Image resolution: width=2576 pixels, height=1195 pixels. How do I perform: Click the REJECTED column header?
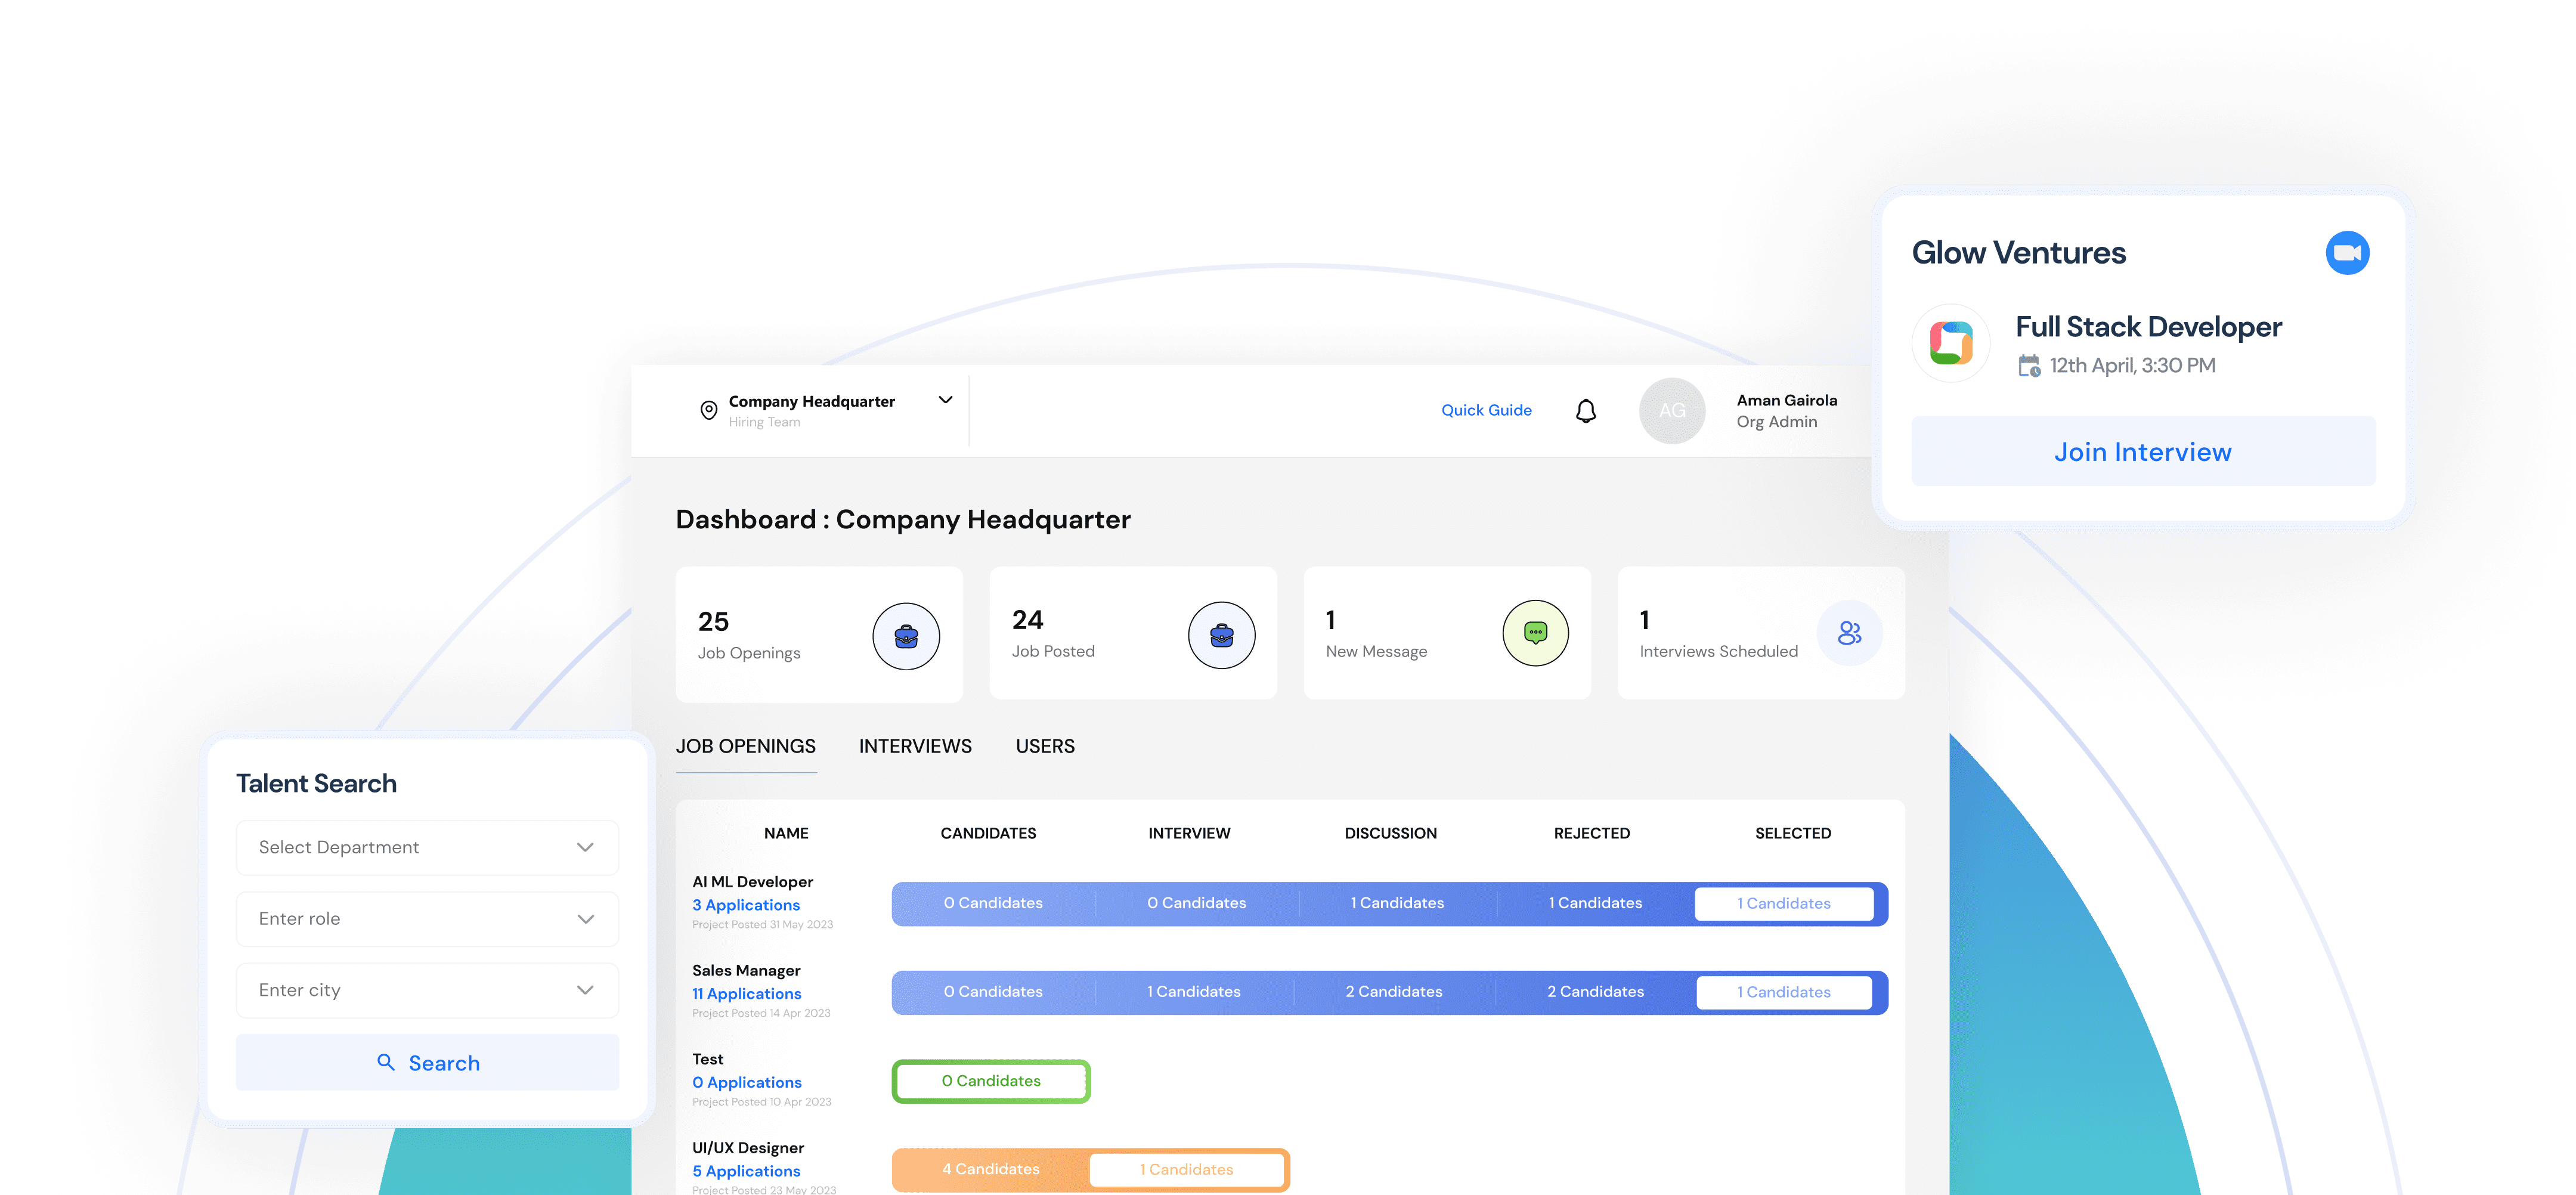click(1592, 833)
